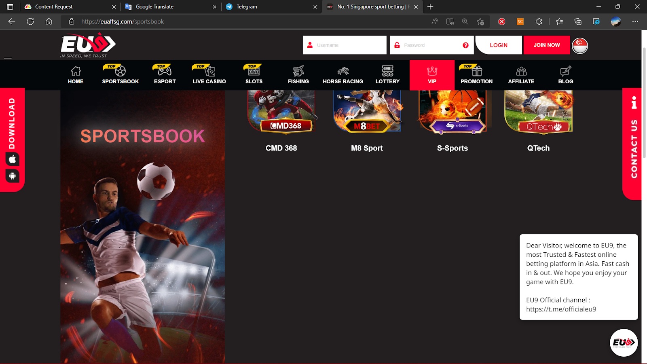Viewport: 647px width, 364px height.
Task: Open the LOTTERY section
Action: pos(387,75)
